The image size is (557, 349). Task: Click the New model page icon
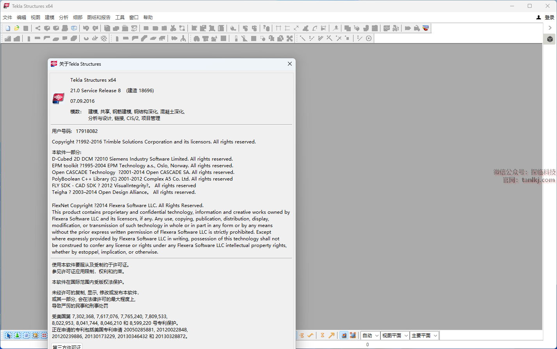pyautogui.click(x=8, y=28)
